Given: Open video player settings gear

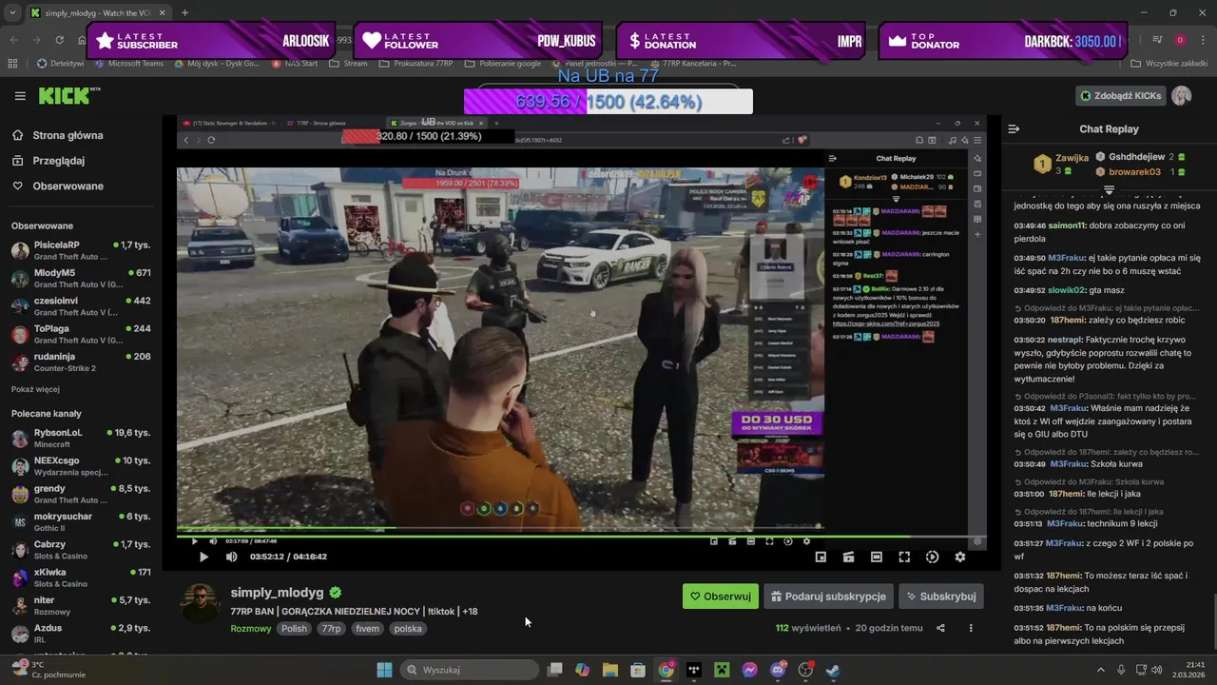Looking at the screenshot, I should point(960,557).
